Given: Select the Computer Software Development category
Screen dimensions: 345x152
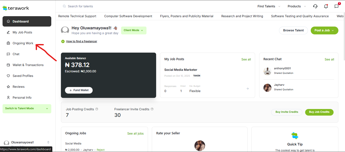Looking at the screenshot, I should (x=128, y=16).
